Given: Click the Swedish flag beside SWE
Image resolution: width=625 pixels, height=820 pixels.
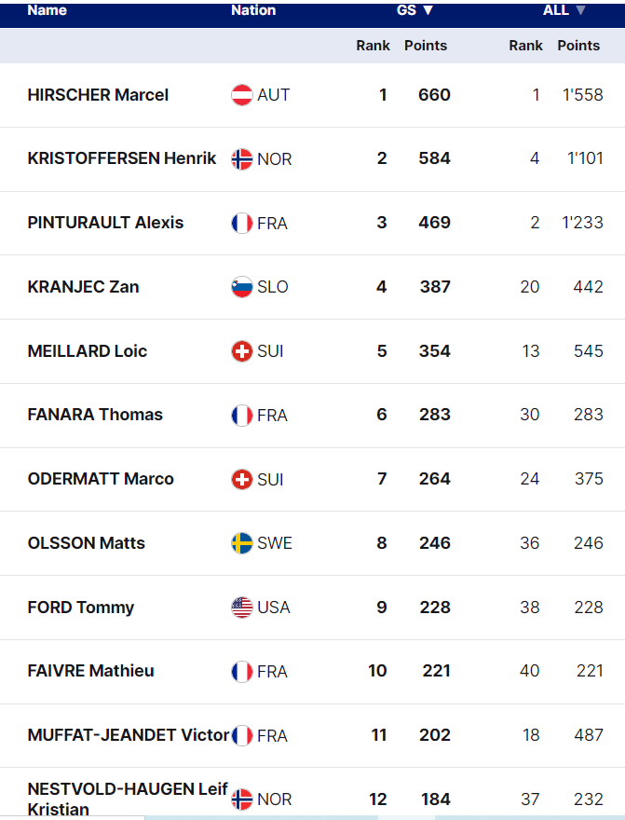Looking at the screenshot, I should (x=242, y=543).
